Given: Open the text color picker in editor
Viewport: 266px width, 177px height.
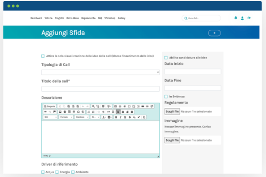Looking at the screenshot, I should [x=104, y=117].
